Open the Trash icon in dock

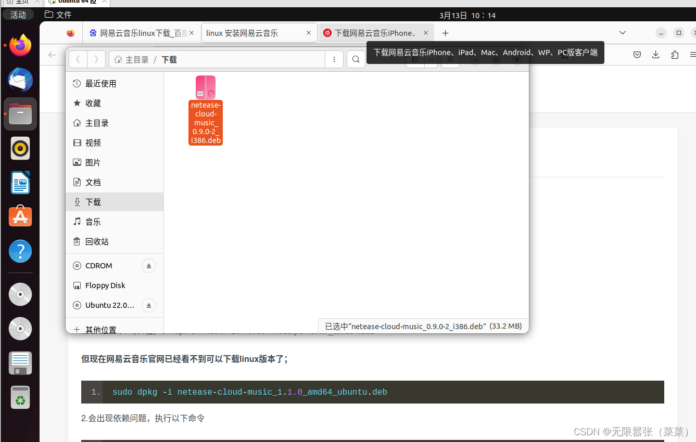(20, 397)
